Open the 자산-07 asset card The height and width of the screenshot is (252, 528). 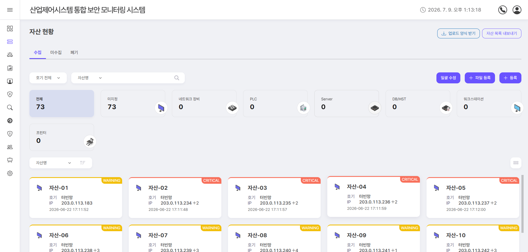point(175,238)
